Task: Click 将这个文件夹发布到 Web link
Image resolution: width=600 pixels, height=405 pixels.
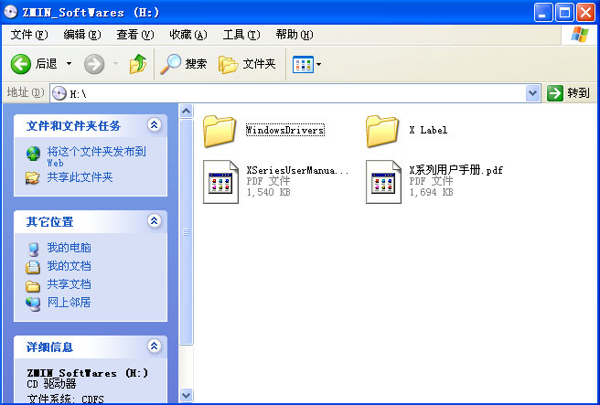Action: [96, 156]
